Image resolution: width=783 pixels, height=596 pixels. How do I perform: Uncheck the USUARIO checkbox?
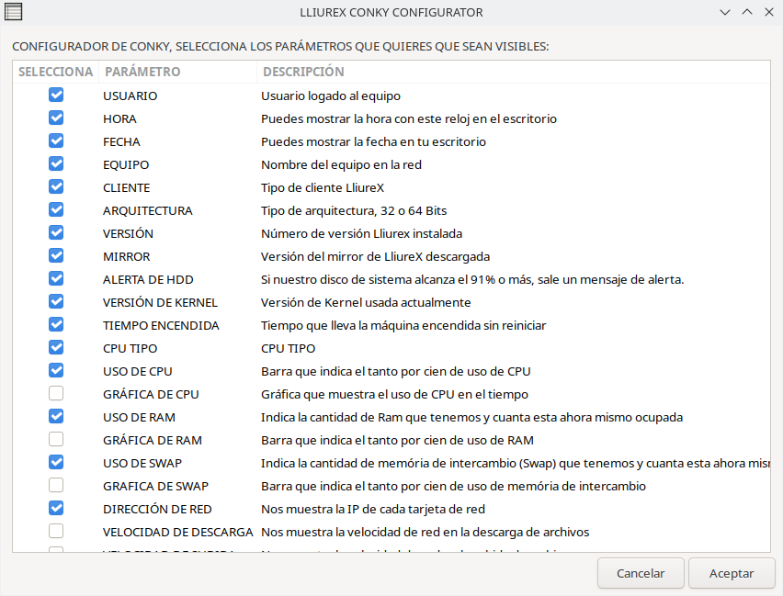pyautogui.click(x=56, y=96)
